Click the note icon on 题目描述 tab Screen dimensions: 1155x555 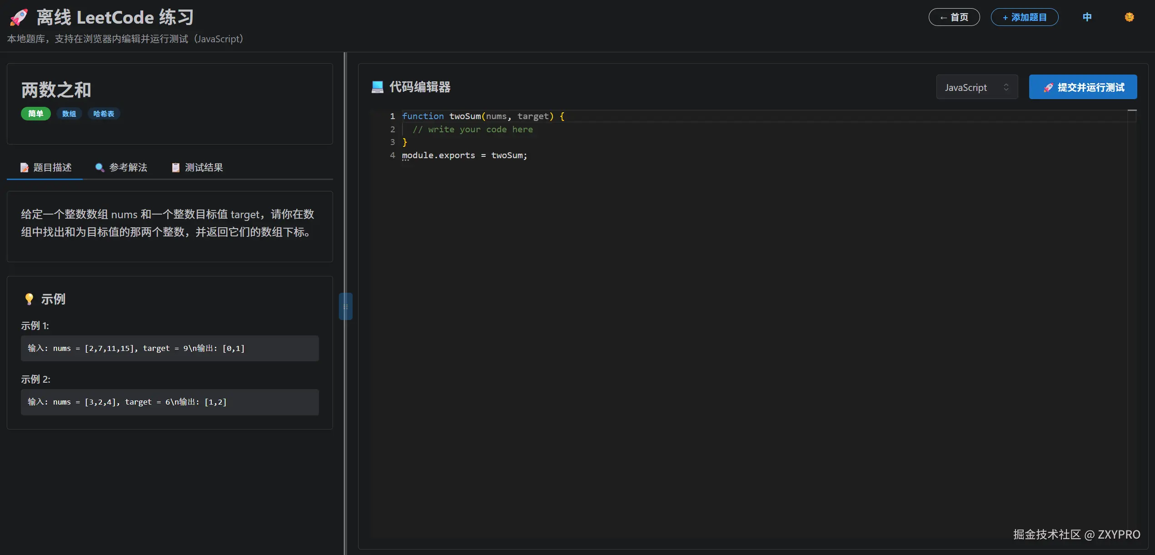[25, 167]
